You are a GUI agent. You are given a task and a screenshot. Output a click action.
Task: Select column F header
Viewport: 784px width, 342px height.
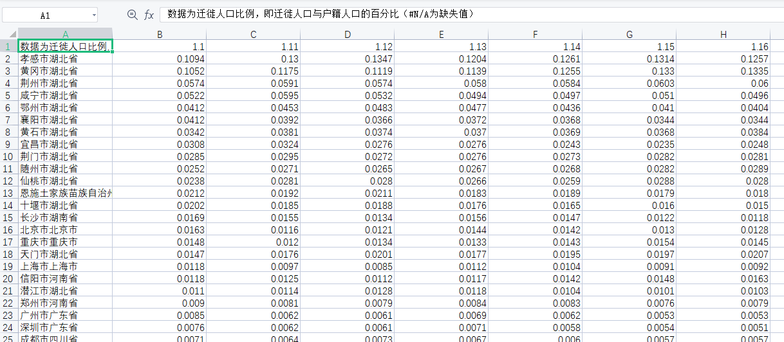536,34
